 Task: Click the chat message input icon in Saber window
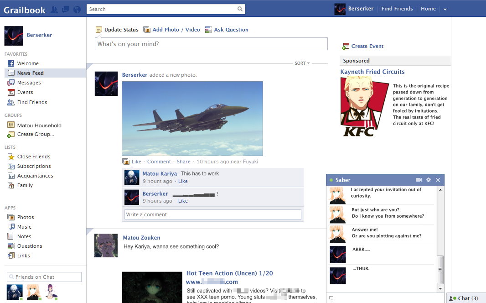[x=331, y=298]
